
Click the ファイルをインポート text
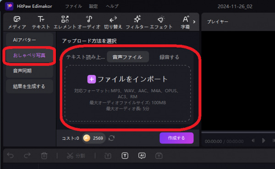coord(132,79)
